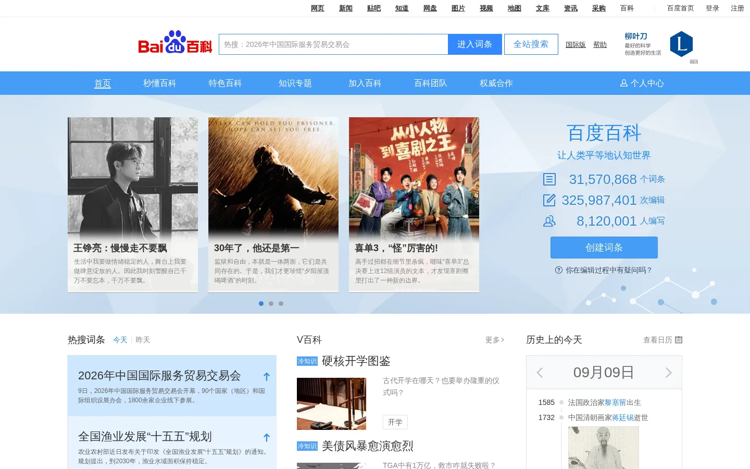The width and height of the screenshot is (750, 469).
Task: Click the 注册 link at top
Action: point(737,8)
